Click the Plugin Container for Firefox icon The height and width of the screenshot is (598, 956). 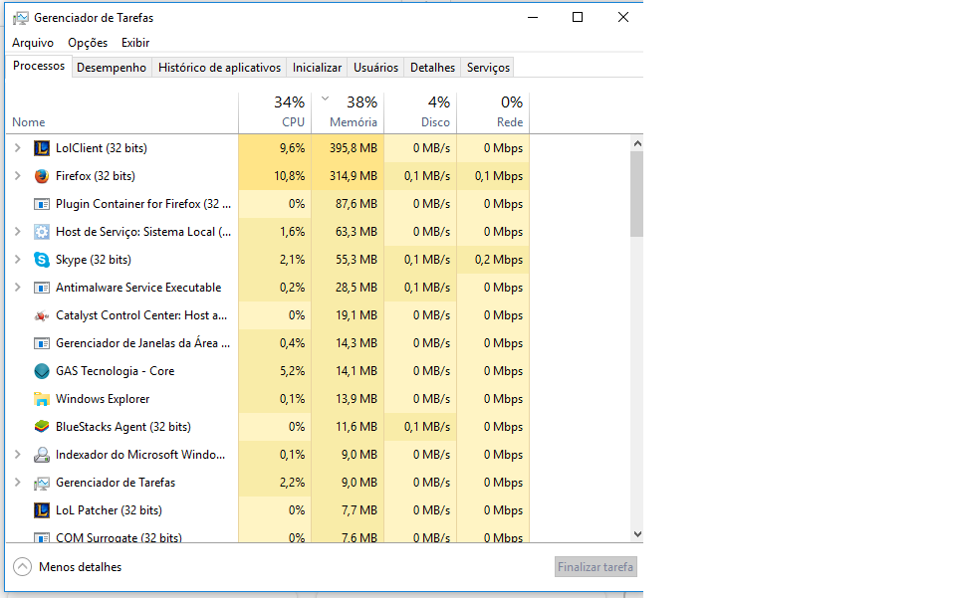[x=42, y=204]
